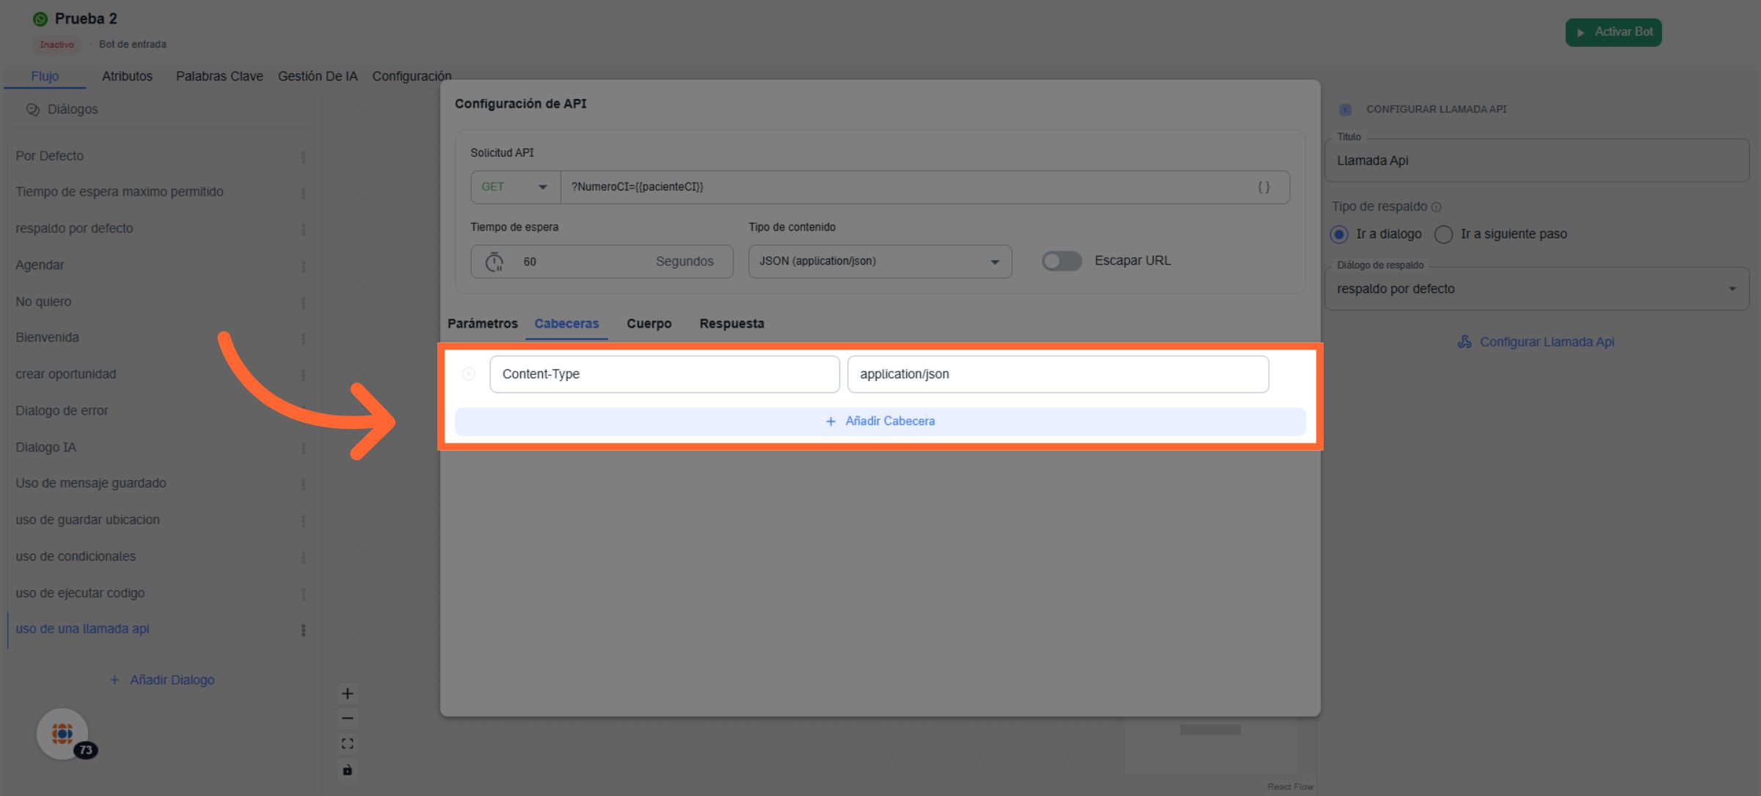Remove the Content-Type header row icon
Screen dimensions: 1761x796
468,374
